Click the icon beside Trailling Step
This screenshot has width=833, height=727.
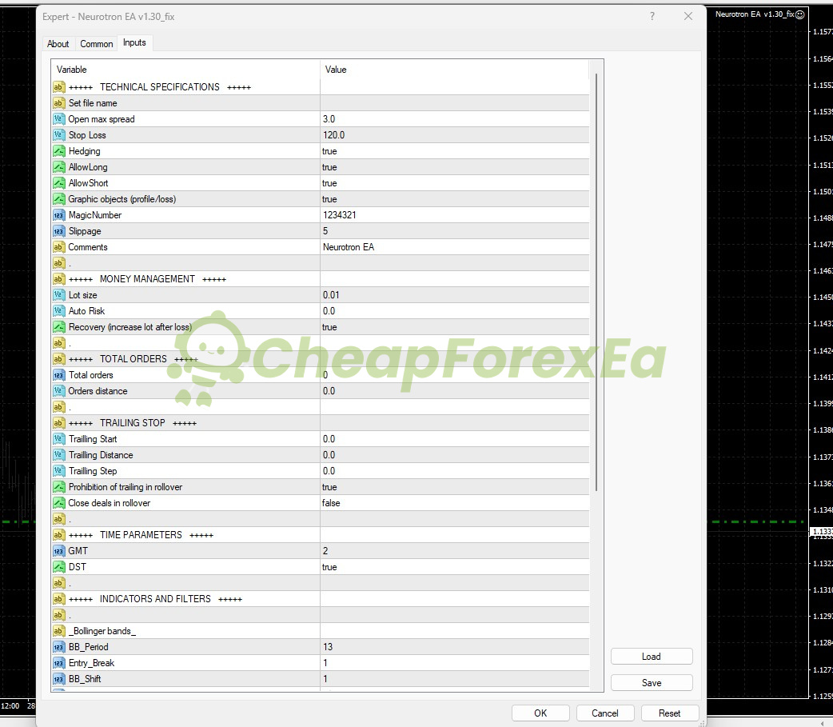pos(59,471)
